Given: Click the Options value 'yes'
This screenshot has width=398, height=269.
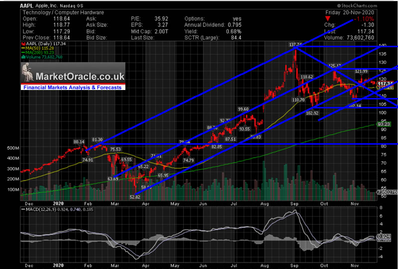Looking at the screenshot, I should 237,19.
